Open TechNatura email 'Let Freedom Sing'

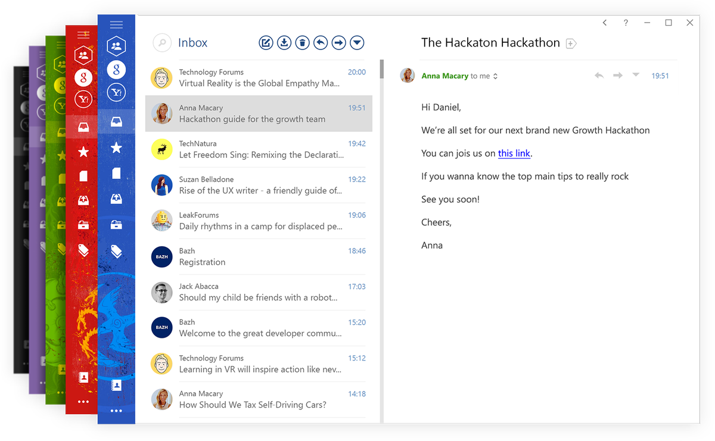[x=259, y=150]
